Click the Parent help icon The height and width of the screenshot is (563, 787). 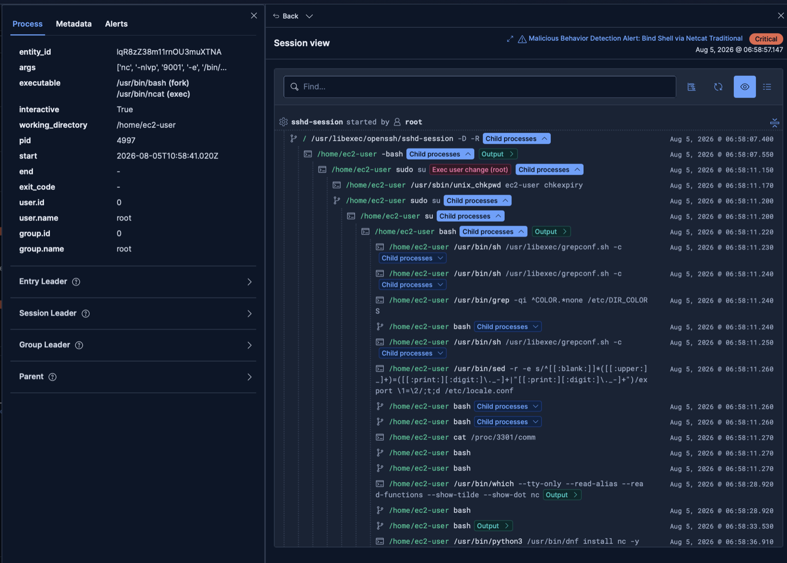(x=53, y=377)
